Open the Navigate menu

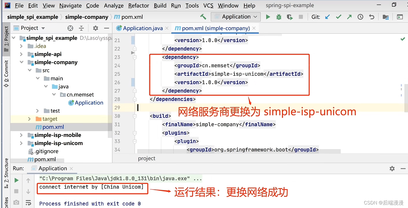click(71, 6)
